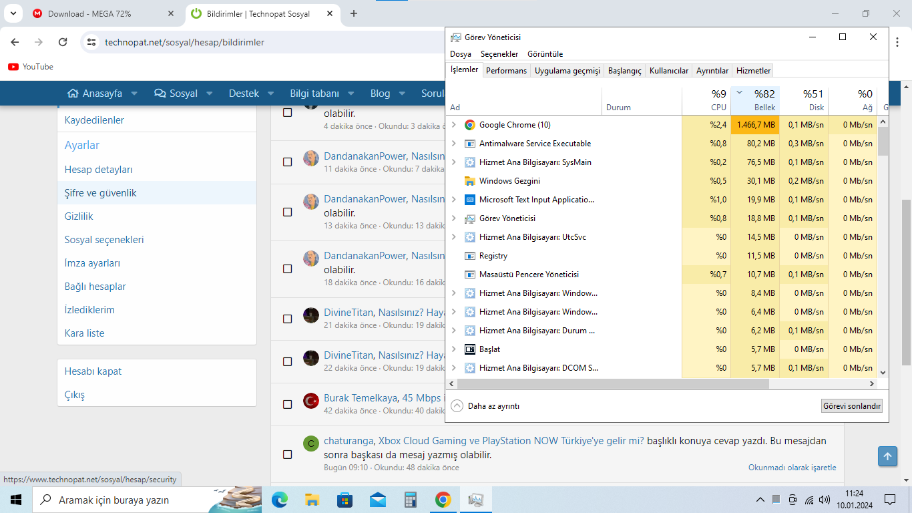Image resolution: width=912 pixels, height=513 pixels.
Task: Click the SysMain service host gear icon
Action: [469, 162]
